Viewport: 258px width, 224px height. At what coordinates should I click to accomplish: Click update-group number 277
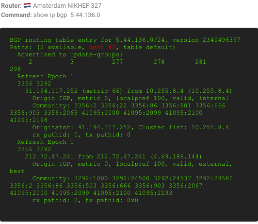[117, 62]
